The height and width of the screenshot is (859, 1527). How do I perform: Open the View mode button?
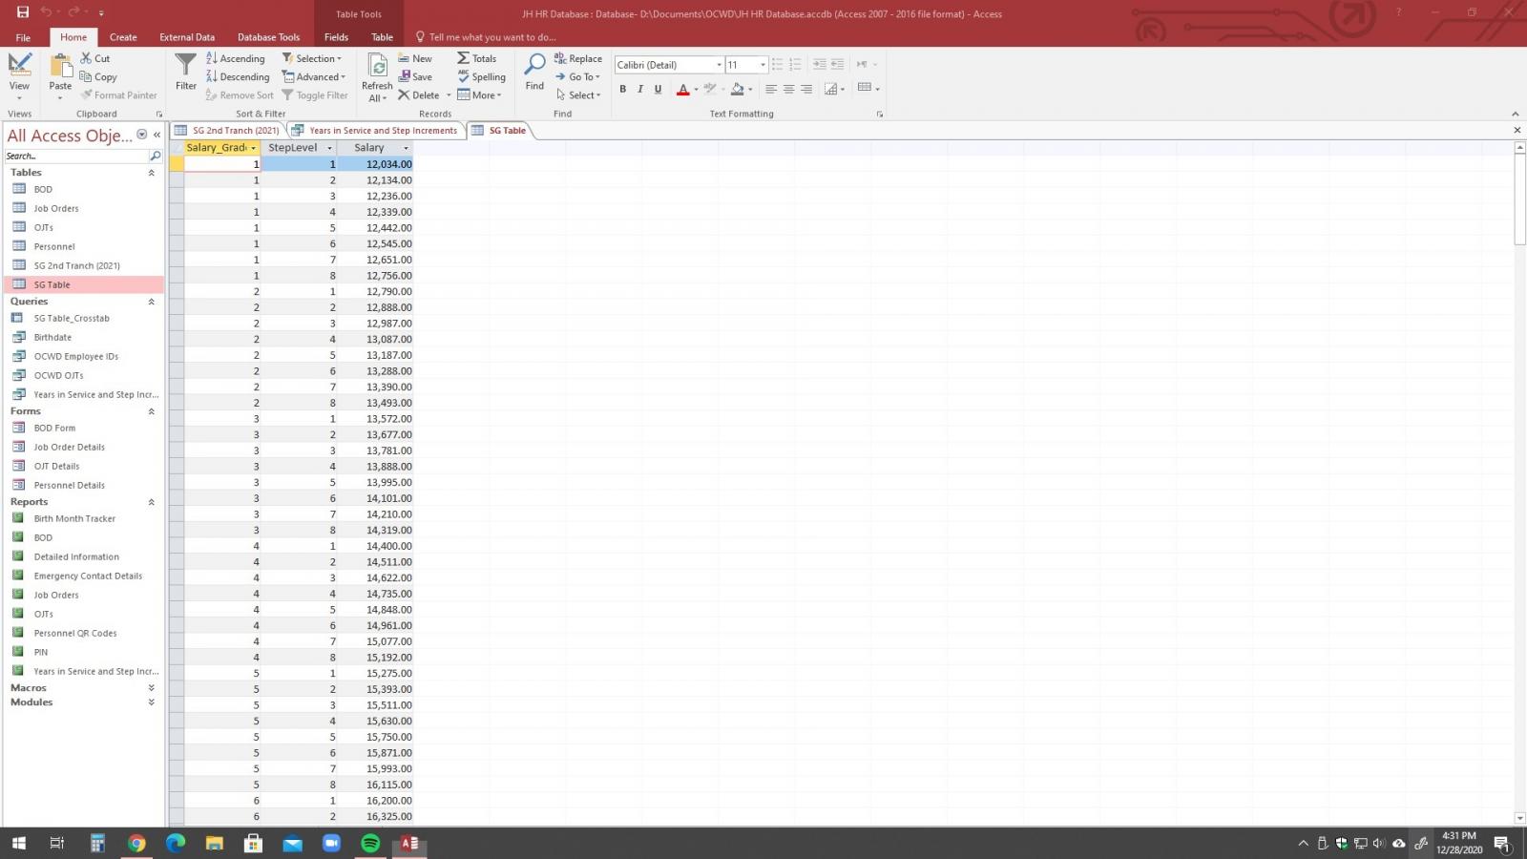coord(19,76)
